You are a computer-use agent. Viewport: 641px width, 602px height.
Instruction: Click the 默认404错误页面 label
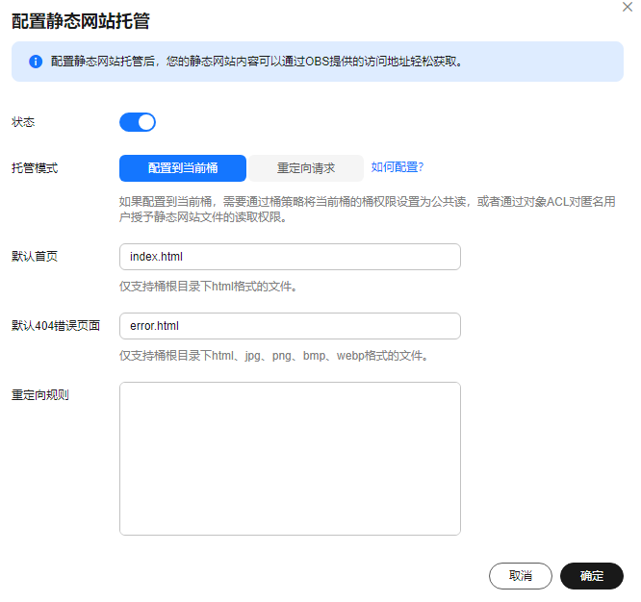56,326
